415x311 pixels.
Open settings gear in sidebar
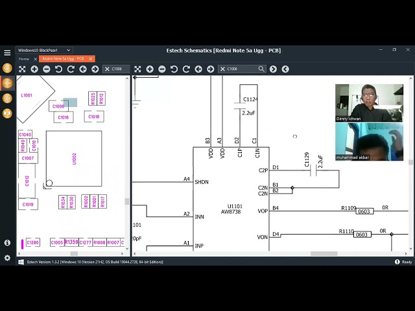point(7,258)
